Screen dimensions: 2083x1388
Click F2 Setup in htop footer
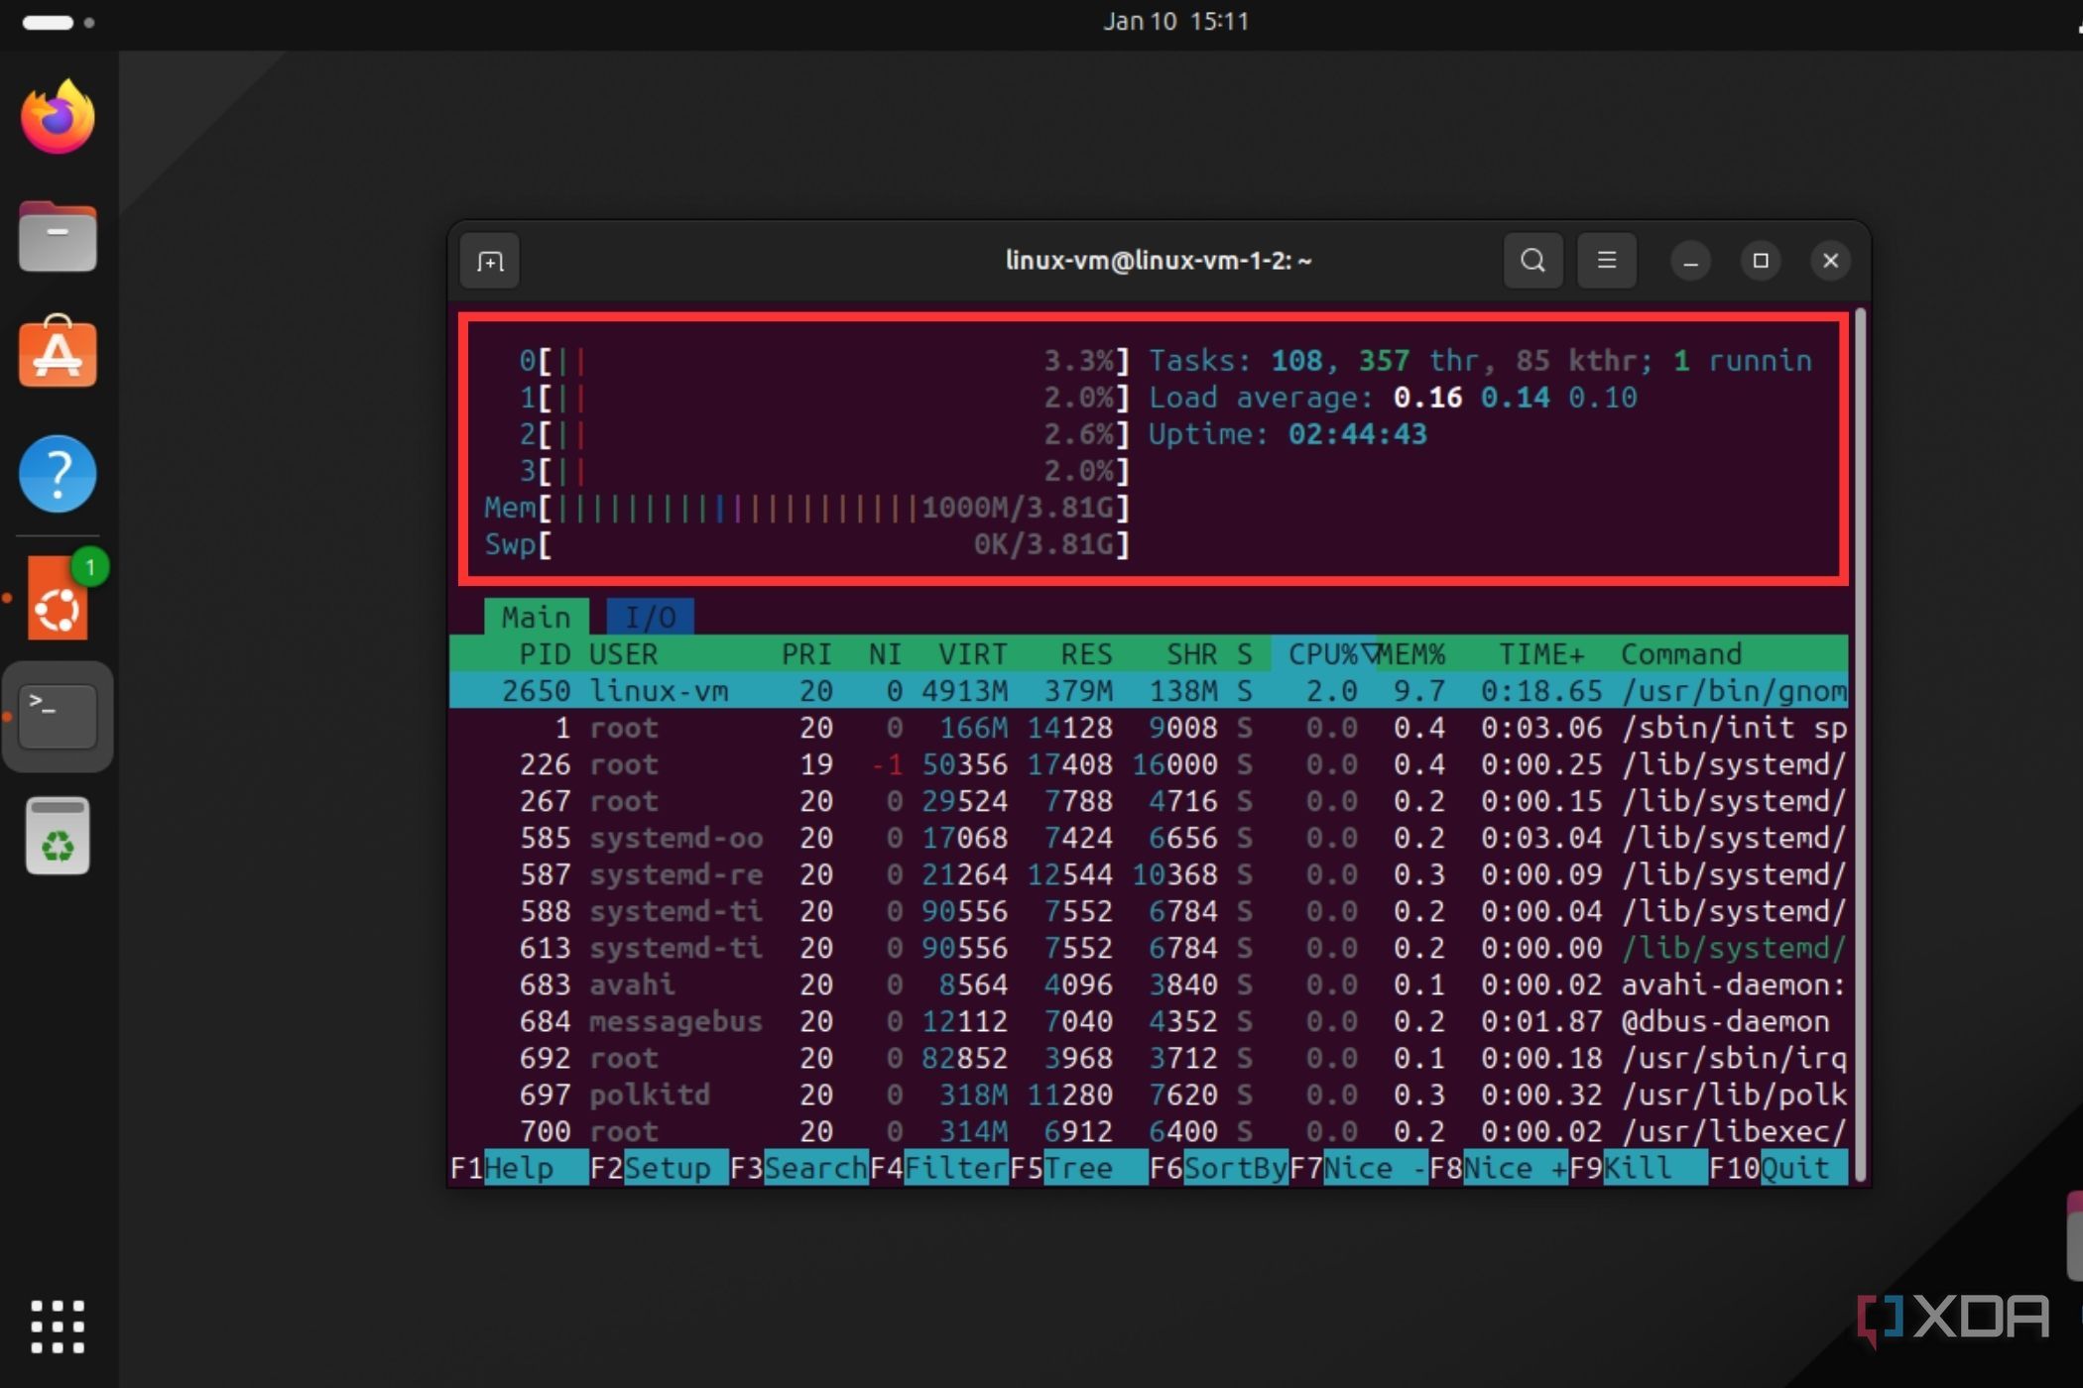pos(659,1168)
